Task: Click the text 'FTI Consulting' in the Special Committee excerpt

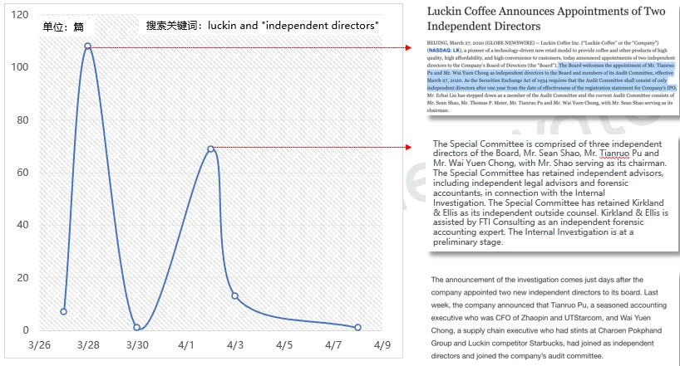Action: click(507, 222)
